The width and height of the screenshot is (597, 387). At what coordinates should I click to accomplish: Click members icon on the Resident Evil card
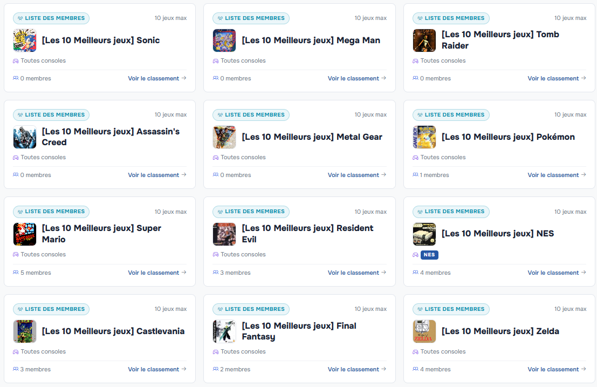coord(216,273)
